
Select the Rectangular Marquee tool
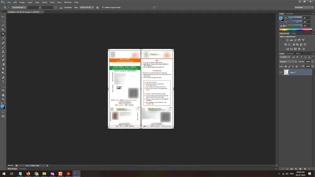point(3,21)
